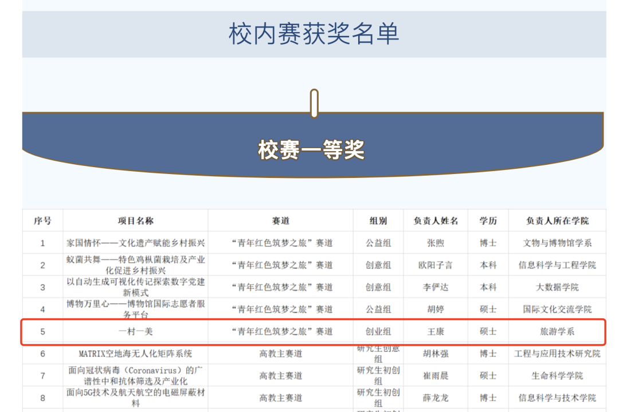
Task: Select the 生命科学学院 college cell
Action: 557,376
